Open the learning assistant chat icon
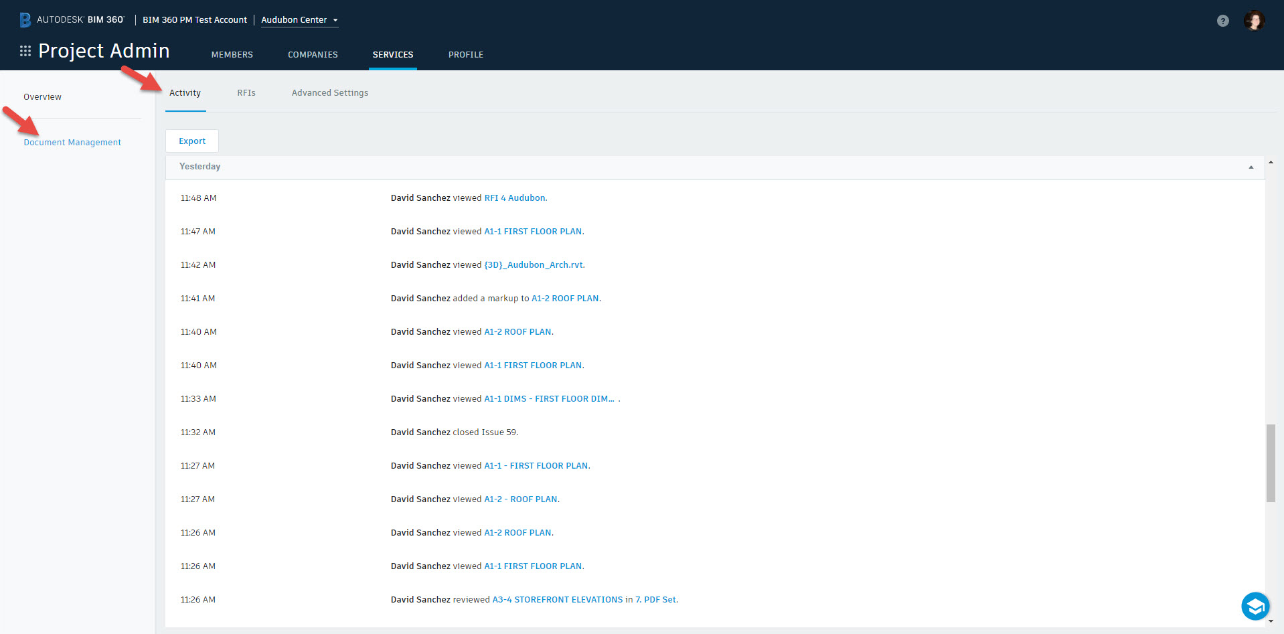 pos(1255,607)
